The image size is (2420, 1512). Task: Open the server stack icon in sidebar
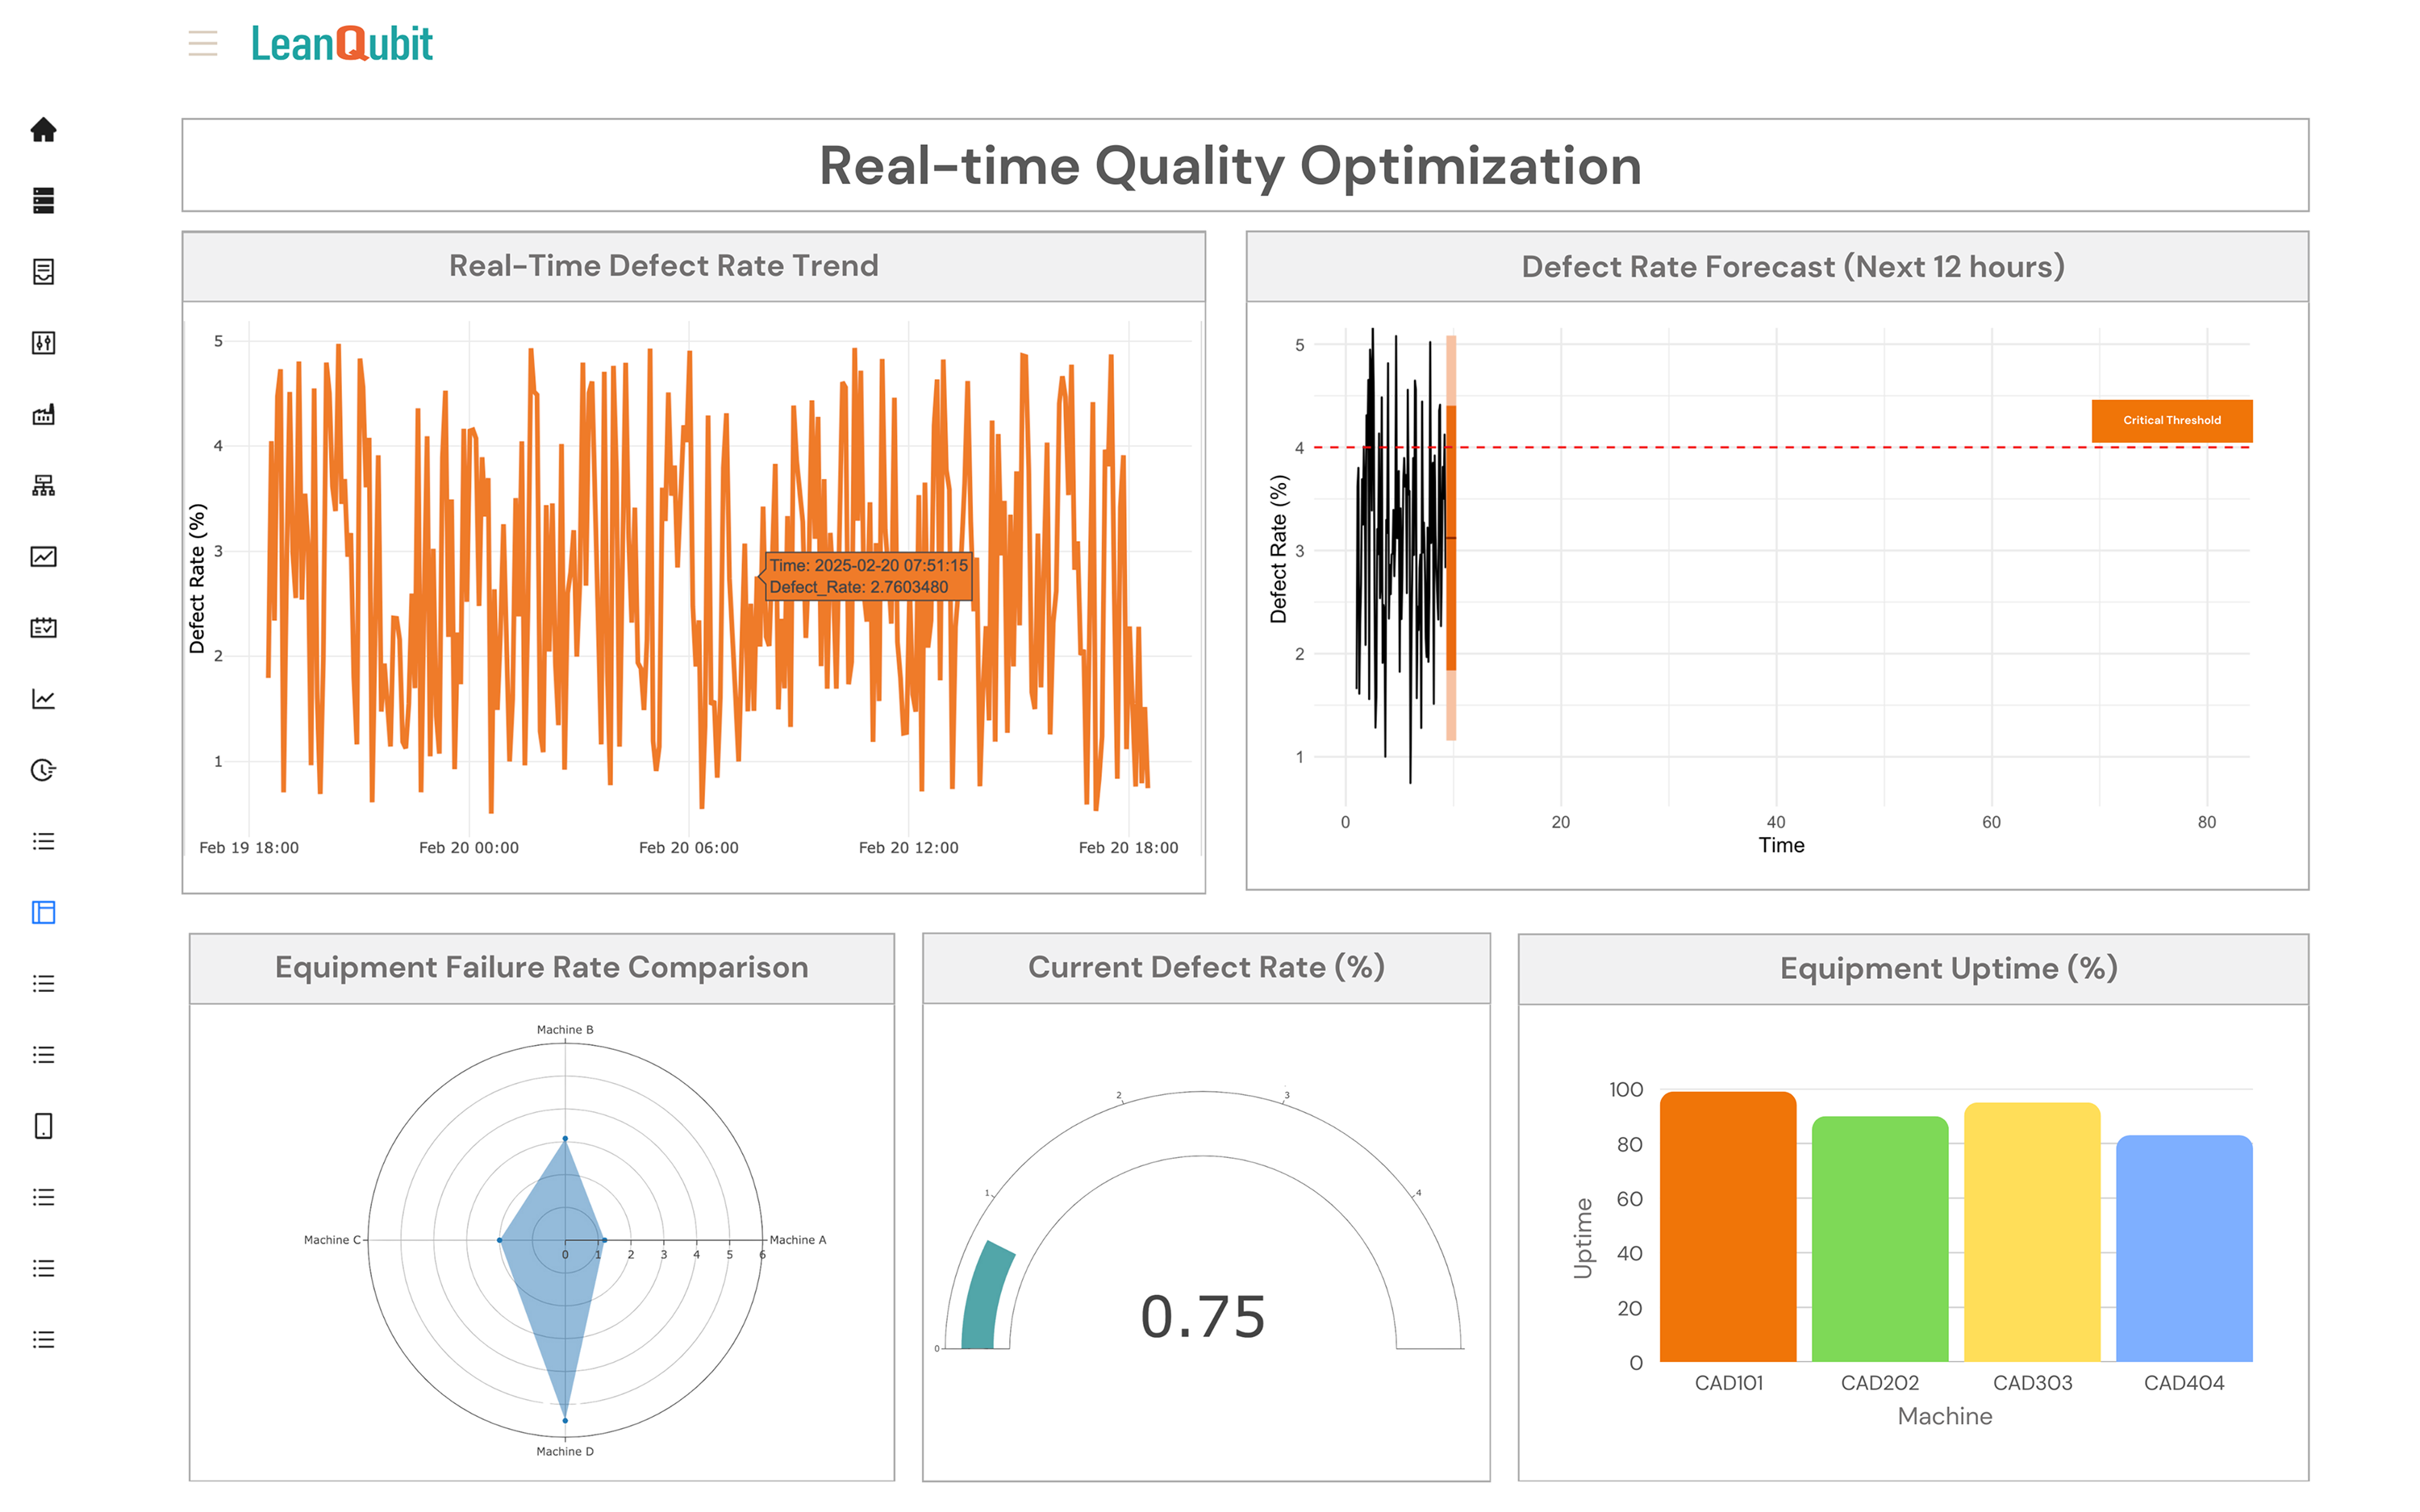click(43, 200)
